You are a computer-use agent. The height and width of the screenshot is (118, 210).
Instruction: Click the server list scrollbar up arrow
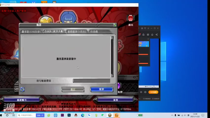point(112,38)
